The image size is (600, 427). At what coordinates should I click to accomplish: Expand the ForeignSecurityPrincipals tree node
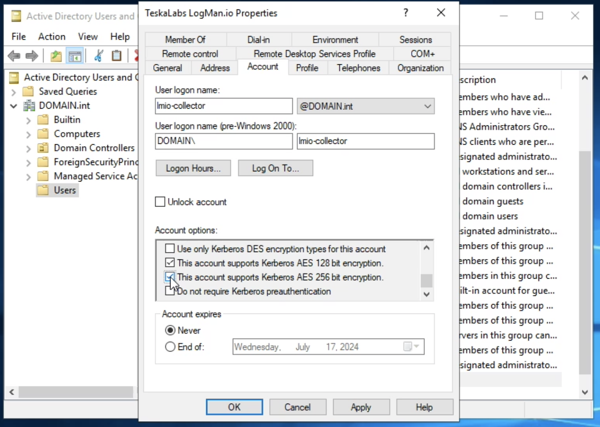tap(28, 163)
